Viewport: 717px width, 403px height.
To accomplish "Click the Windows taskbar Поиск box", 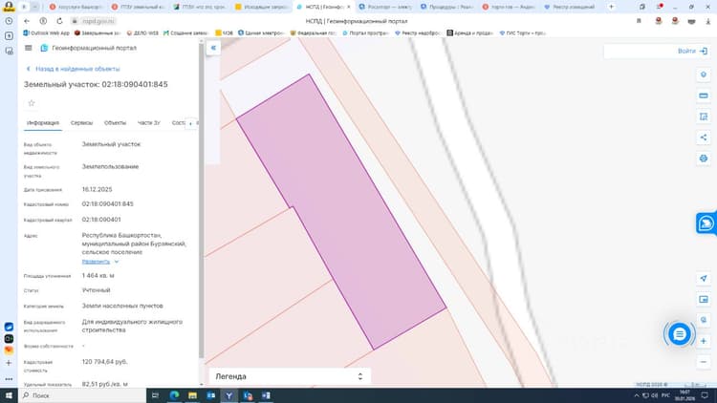I will [82, 395].
